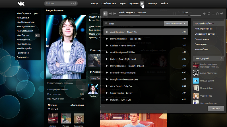Screen dimensions: 227x127
Task: Open Мои Друзья in left menu
Action: tap(23, 18)
